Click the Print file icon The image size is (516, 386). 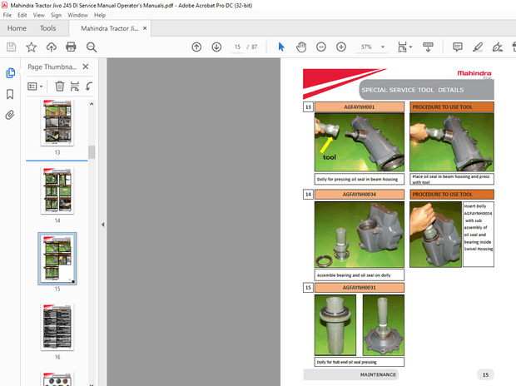(72, 47)
